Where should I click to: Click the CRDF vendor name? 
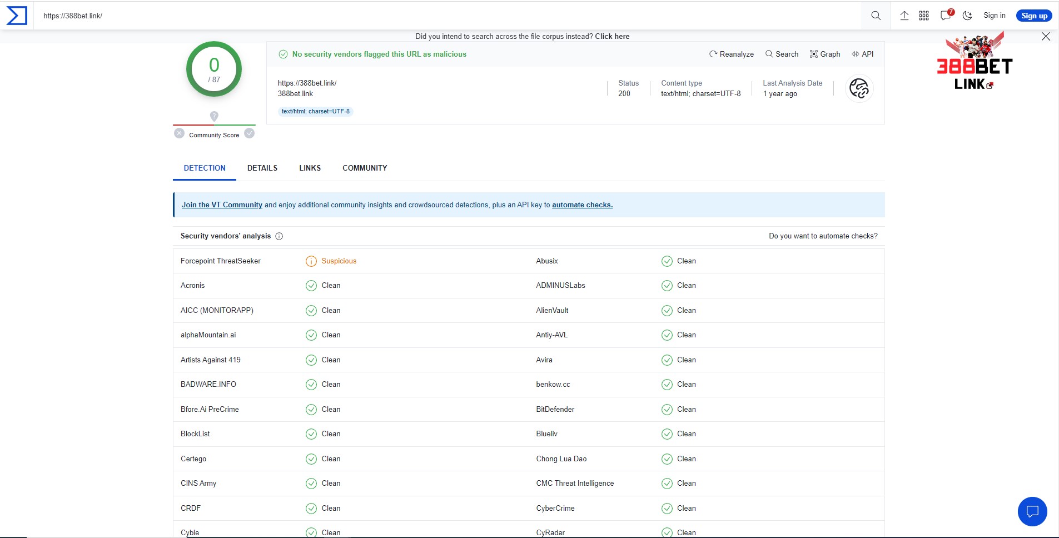click(x=191, y=509)
